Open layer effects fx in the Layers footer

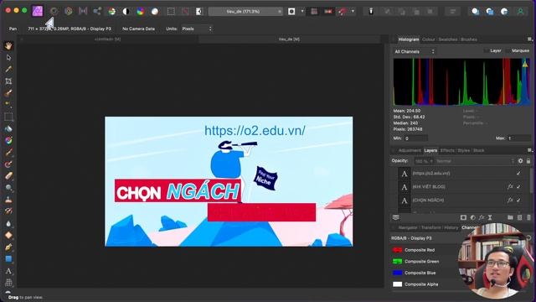(482, 217)
